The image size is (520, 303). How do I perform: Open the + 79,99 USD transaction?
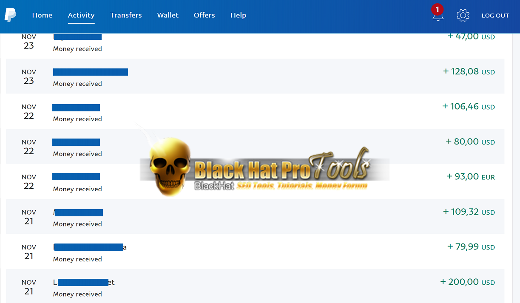pos(255,251)
